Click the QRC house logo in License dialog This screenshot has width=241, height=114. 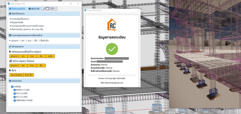pyautogui.click(x=112, y=25)
